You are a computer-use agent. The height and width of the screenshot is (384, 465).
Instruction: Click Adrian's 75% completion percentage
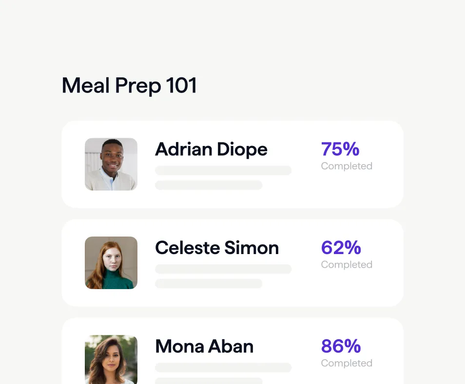(x=340, y=149)
